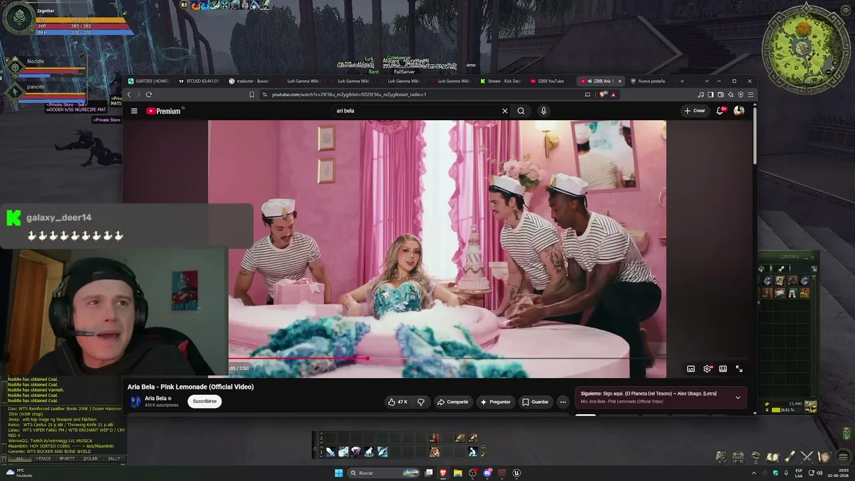Viewport: 855px width, 481px height.
Task: Open the Windows Start menu
Action: coord(339,473)
